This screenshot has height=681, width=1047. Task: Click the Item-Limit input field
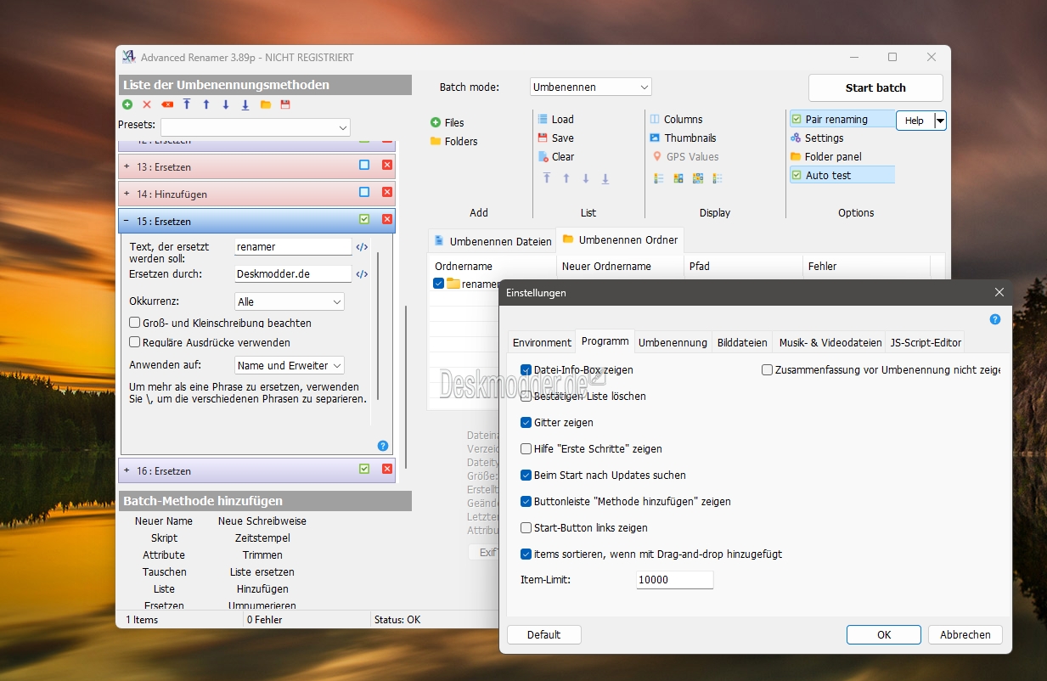pos(675,580)
